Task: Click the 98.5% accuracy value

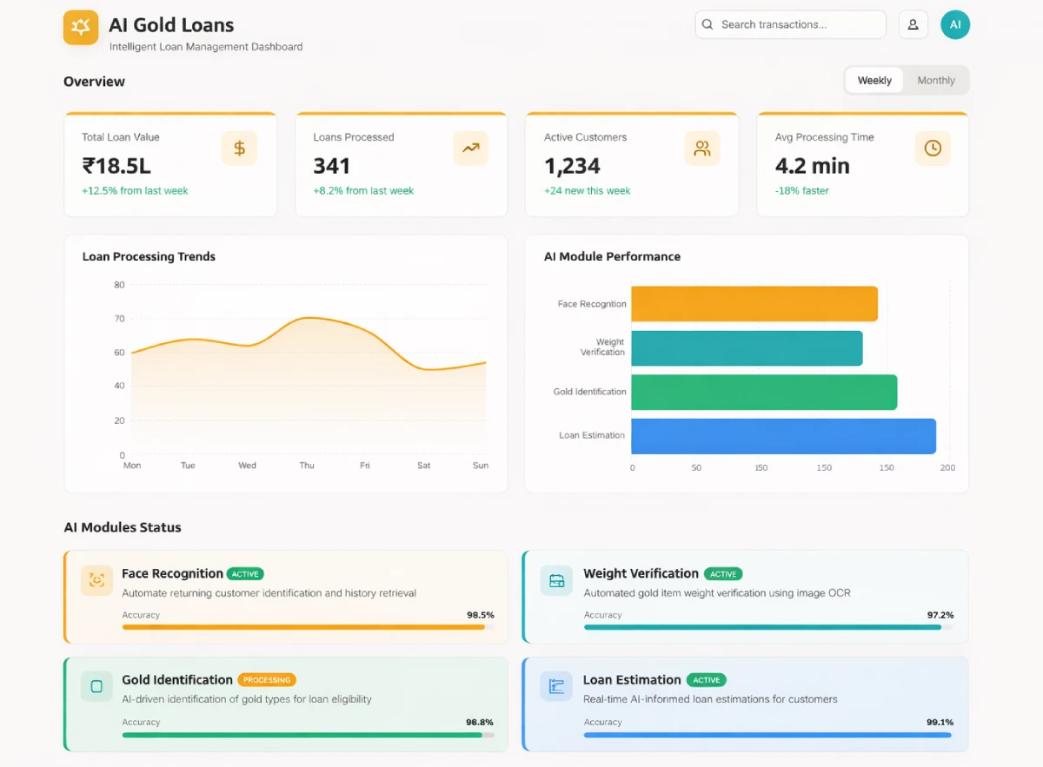Action: (481, 615)
